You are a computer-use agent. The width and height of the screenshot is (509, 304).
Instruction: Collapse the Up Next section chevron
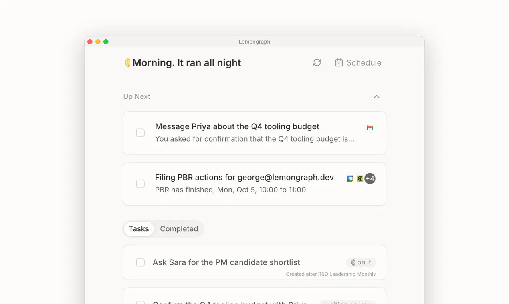[x=376, y=97]
